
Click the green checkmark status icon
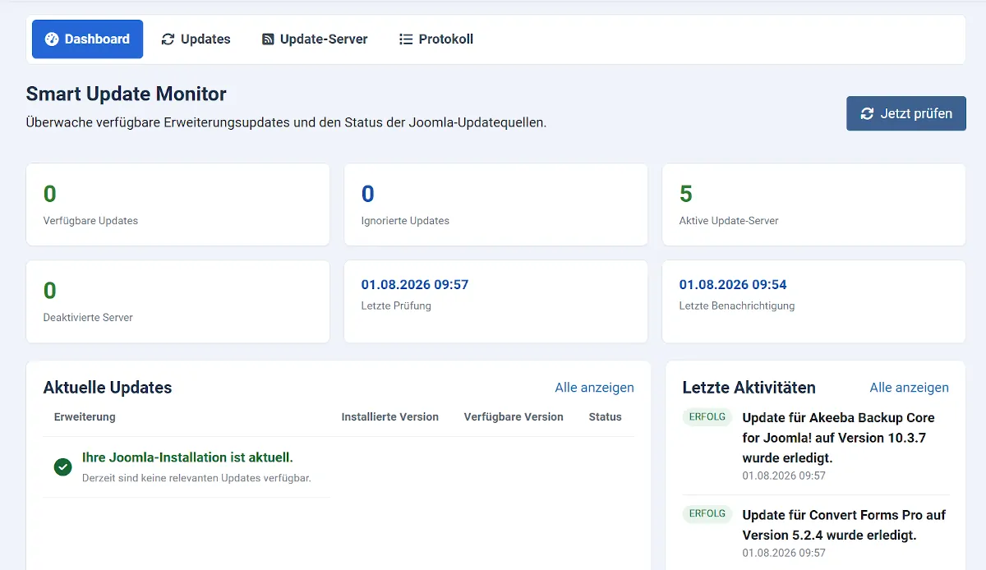pyautogui.click(x=62, y=467)
